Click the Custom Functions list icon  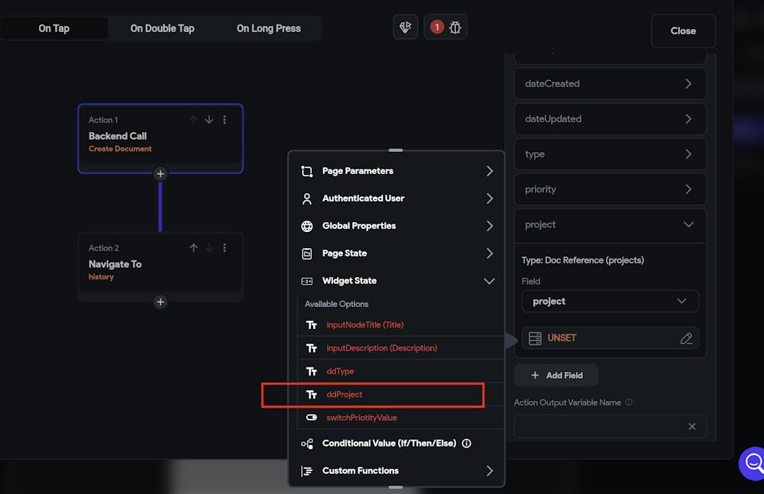point(307,470)
